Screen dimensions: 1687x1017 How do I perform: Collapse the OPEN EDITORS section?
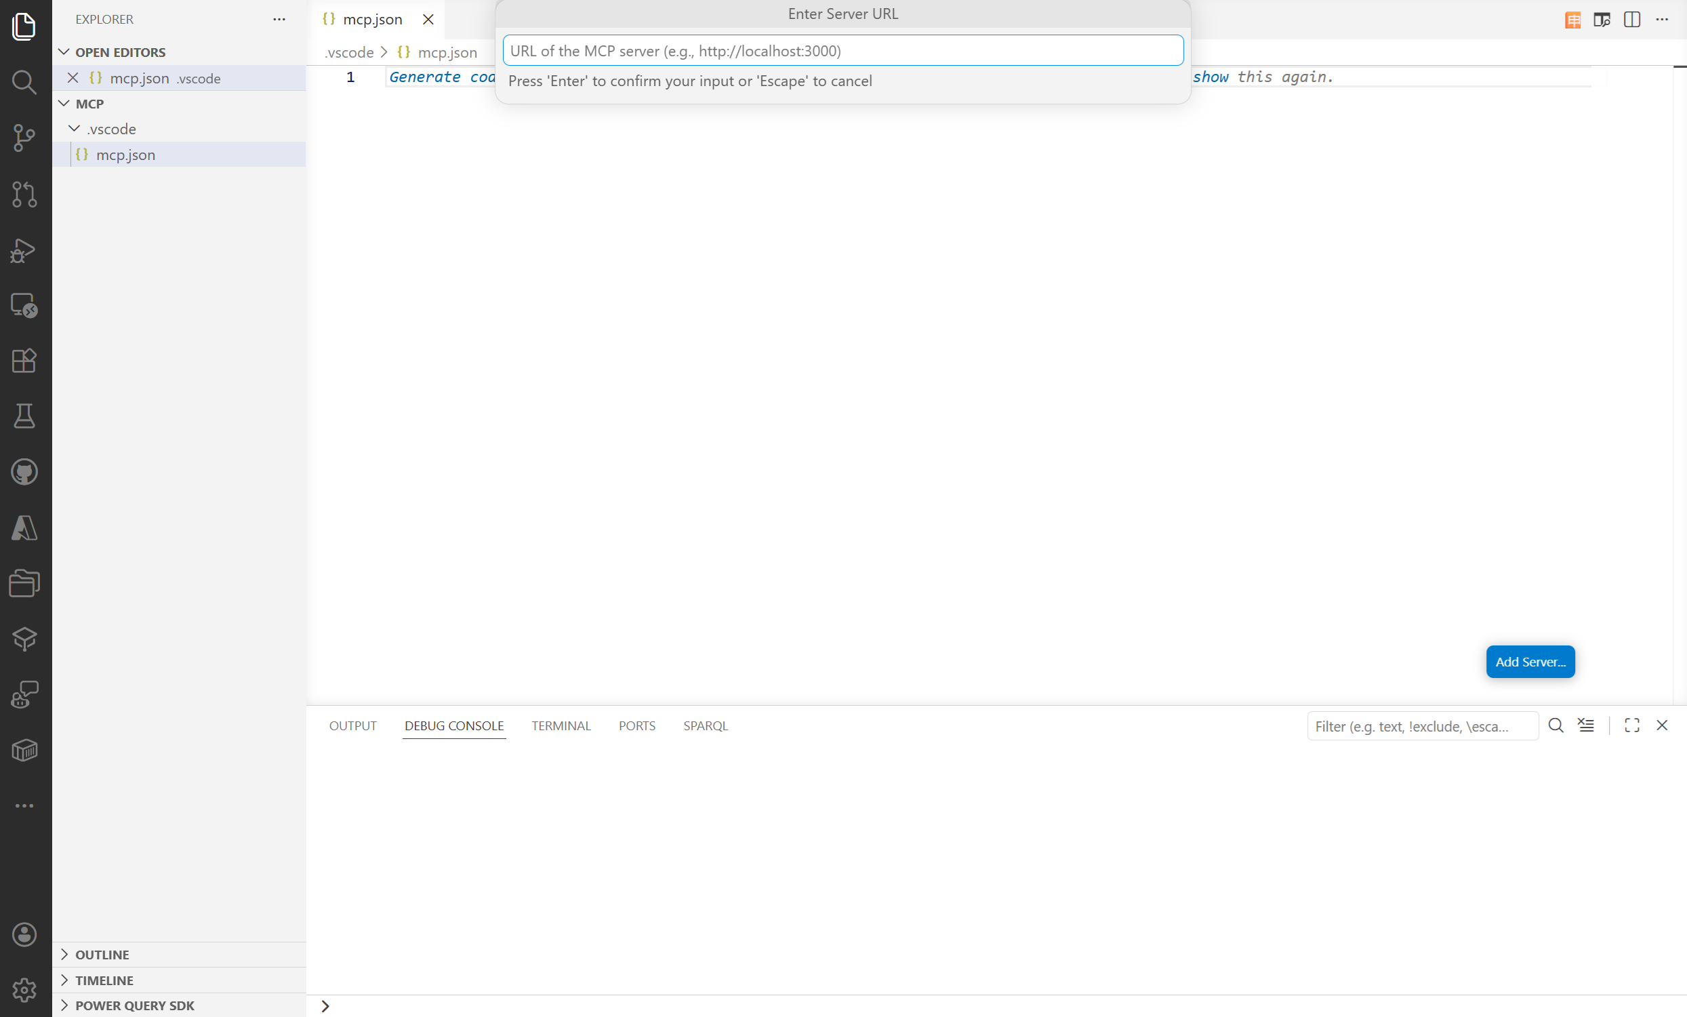pos(64,52)
